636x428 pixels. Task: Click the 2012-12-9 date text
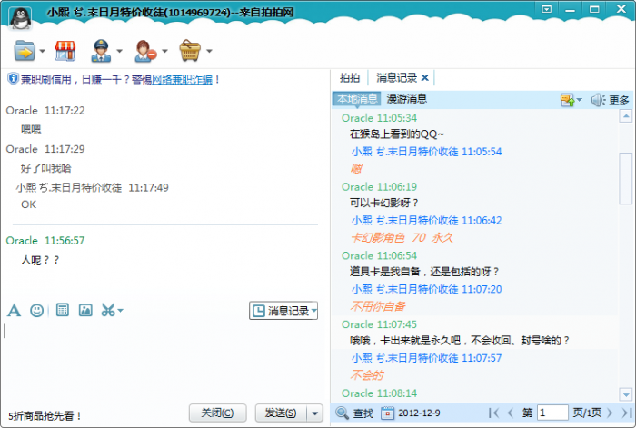click(x=419, y=413)
